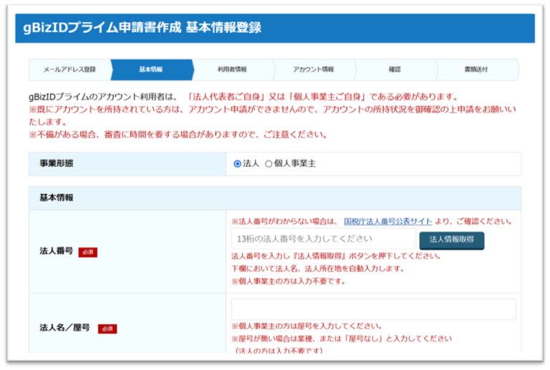Click the 法人名／屋号 field label
Viewport: 550px width, 370px height.
pyautogui.click(x=64, y=328)
